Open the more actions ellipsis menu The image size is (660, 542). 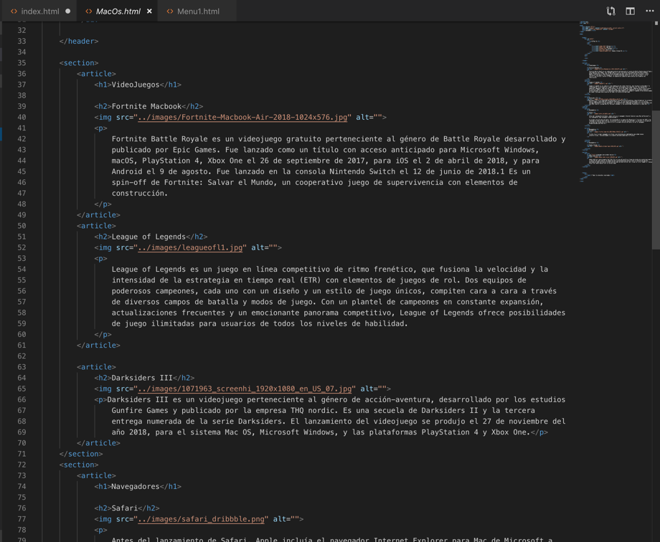pyautogui.click(x=649, y=11)
